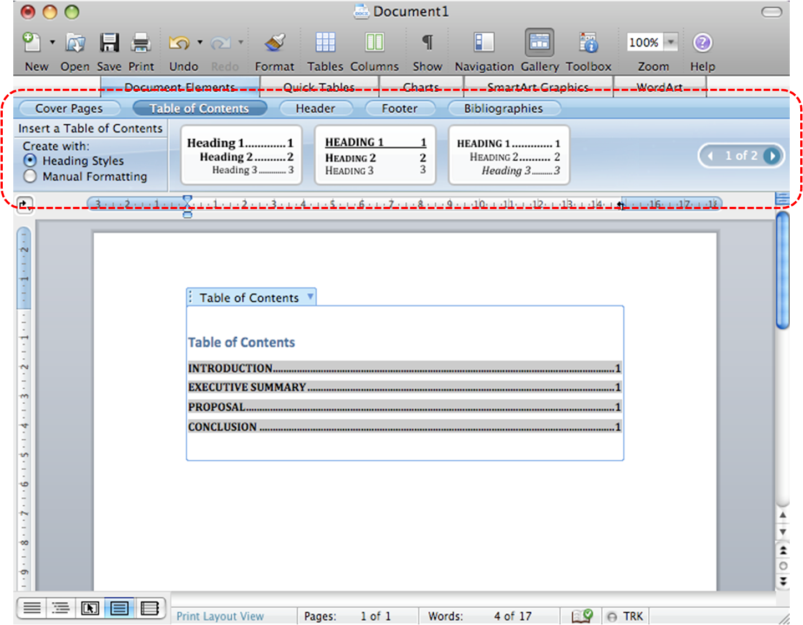
Task: Click the Tables icon in the toolbar
Action: [325, 42]
